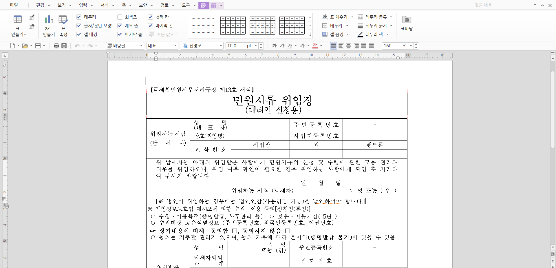Expand the 셀 음영 dropdown
This screenshot has height=268, width=556.
click(x=348, y=34)
